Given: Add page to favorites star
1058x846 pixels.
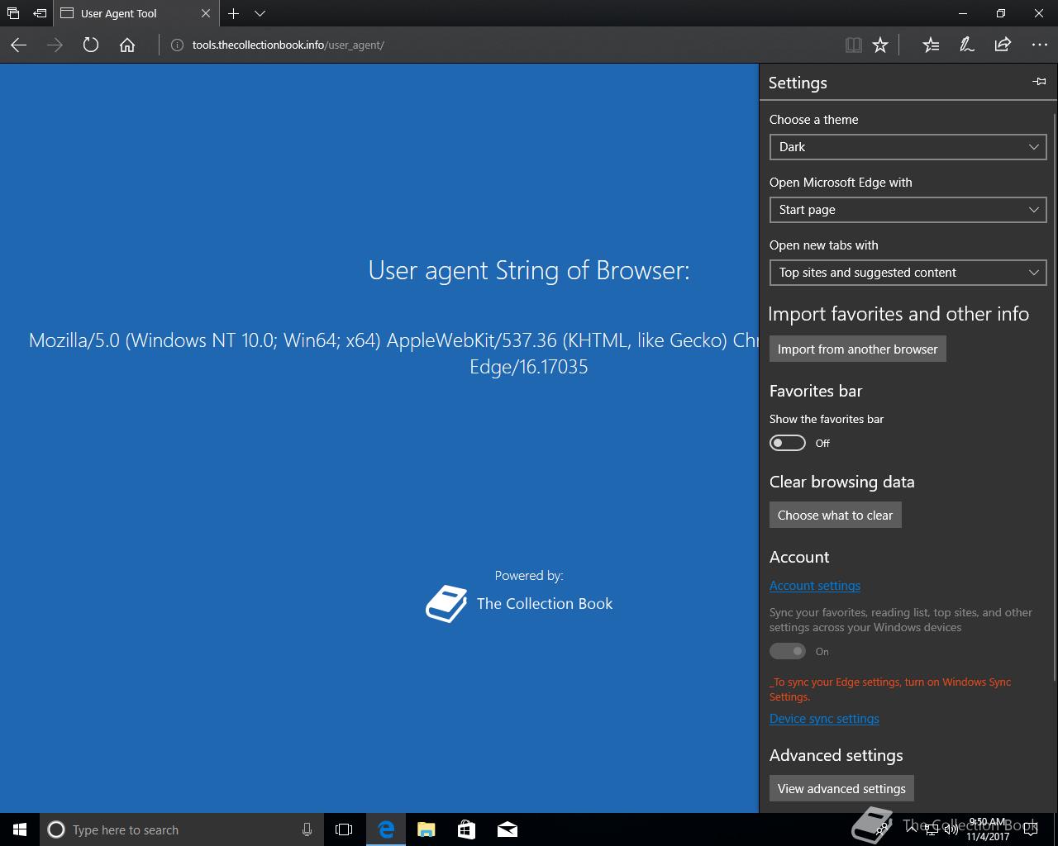Looking at the screenshot, I should [880, 45].
